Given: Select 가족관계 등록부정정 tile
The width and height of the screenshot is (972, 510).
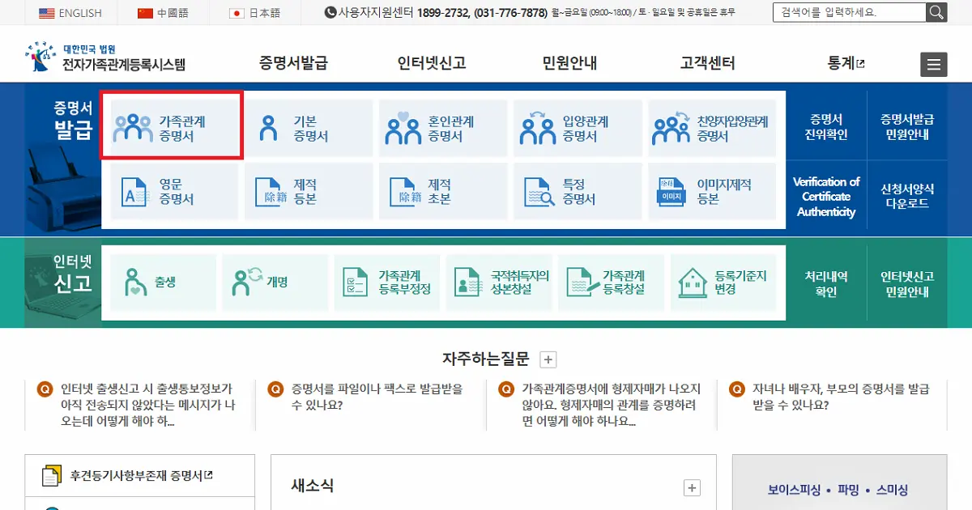Looking at the screenshot, I should pos(387,282).
